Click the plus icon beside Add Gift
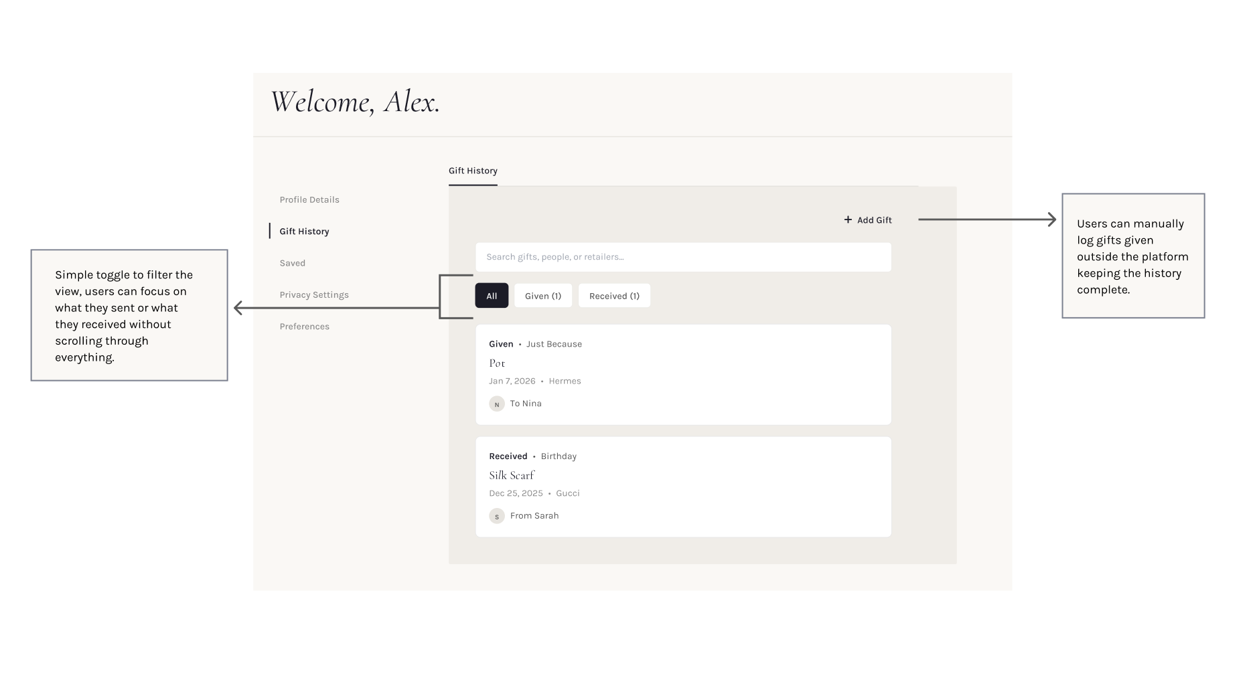Screen dimensions: 1251x684 tap(848, 220)
